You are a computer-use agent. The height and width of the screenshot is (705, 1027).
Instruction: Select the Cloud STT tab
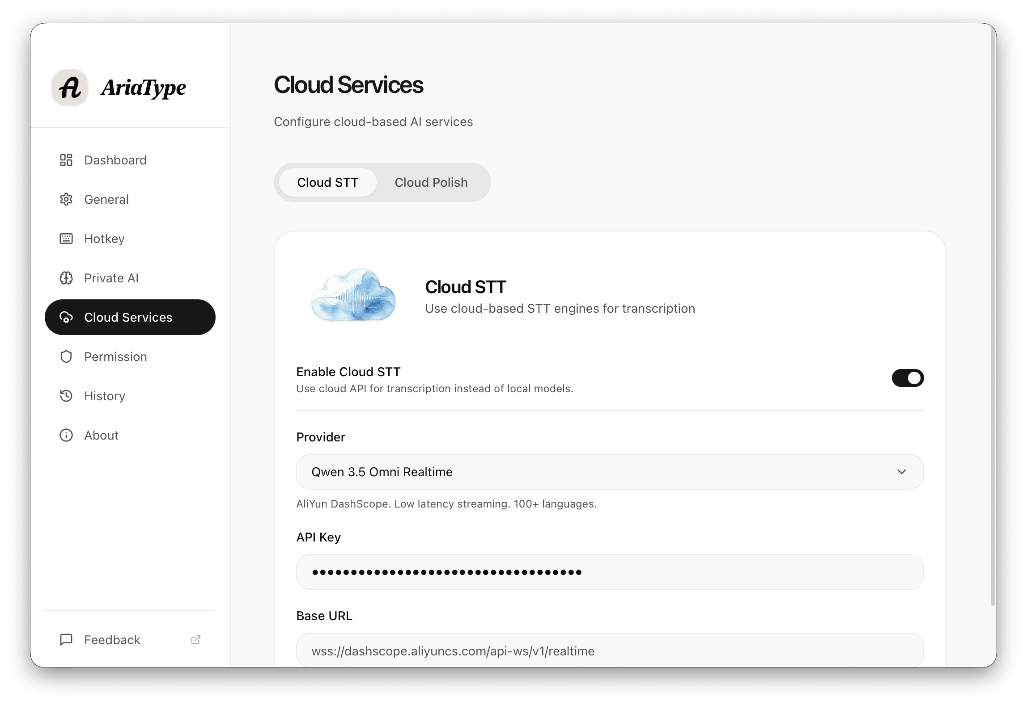[x=327, y=182]
